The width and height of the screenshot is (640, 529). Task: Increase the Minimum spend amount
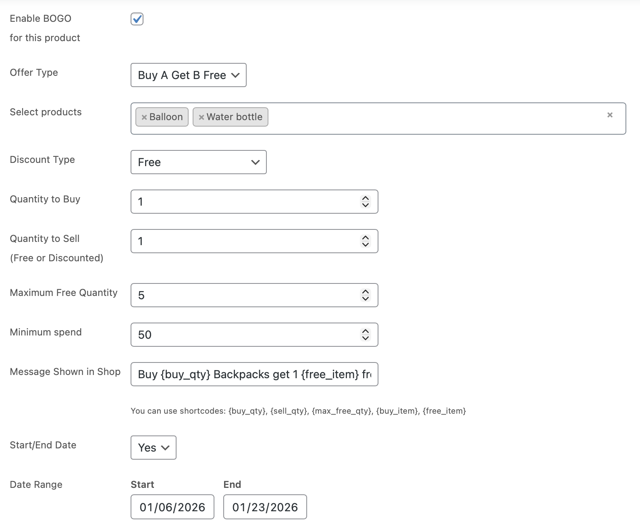coord(366,331)
